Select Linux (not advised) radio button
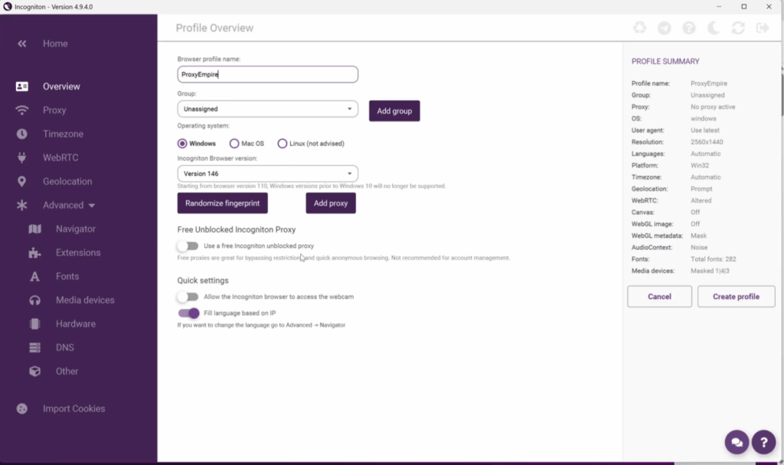Screen dimensions: 784x465 (x=282, y=143)
